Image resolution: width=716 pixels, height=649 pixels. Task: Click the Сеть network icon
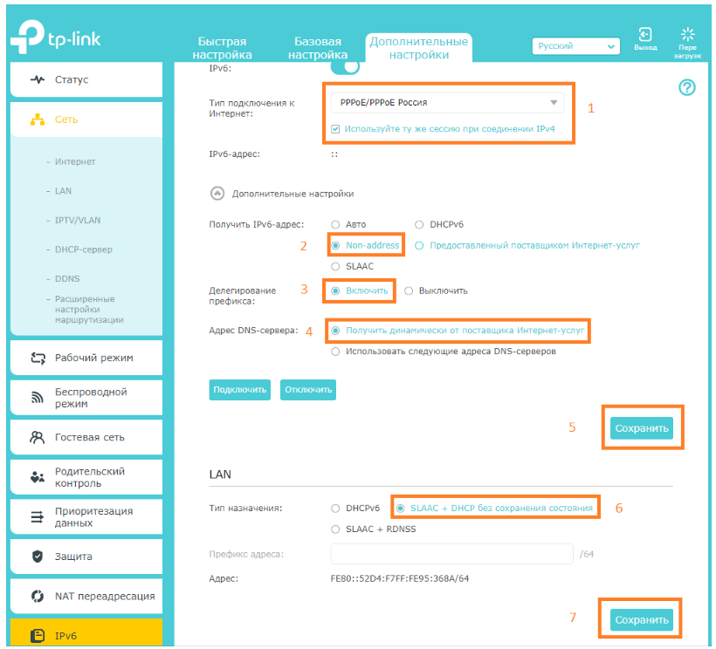click(38, 120)
